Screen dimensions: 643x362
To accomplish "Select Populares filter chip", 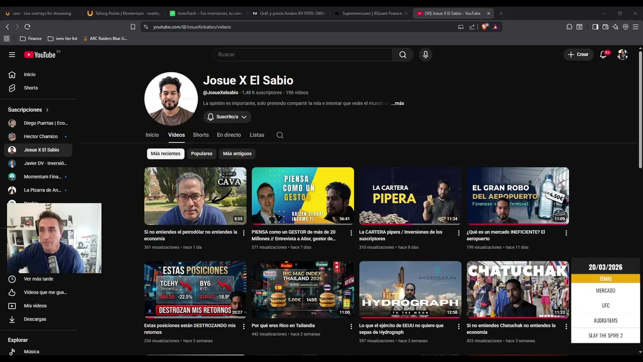I will click(x=201, y=153).
